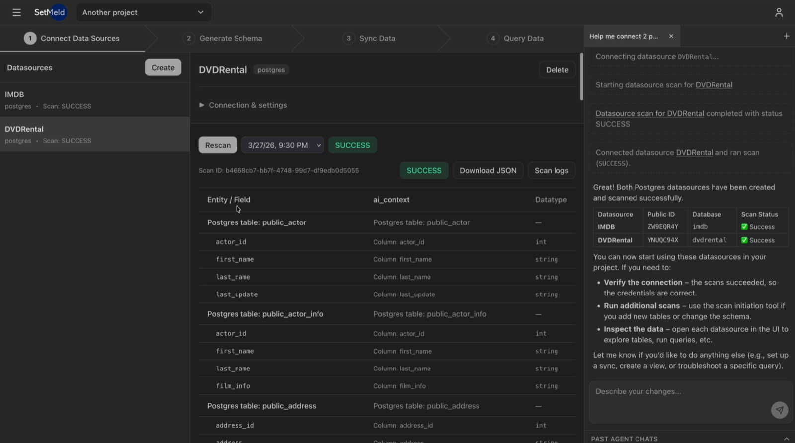Click SUCCESS badge beside Download JSON
This screenshot has width=795, height=443.
click(x=424, y=170)
